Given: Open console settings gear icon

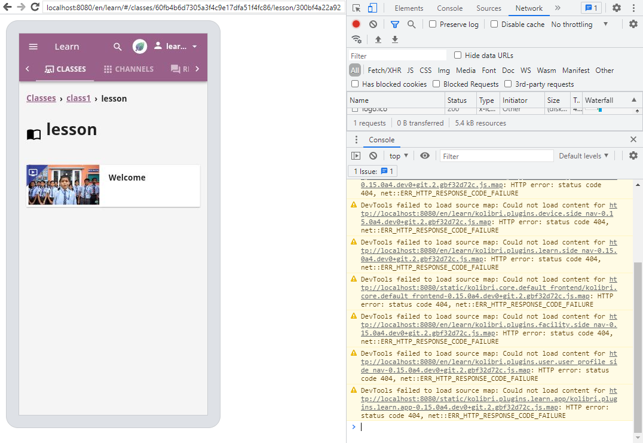Looking at the screenshot, I should 633,156.
